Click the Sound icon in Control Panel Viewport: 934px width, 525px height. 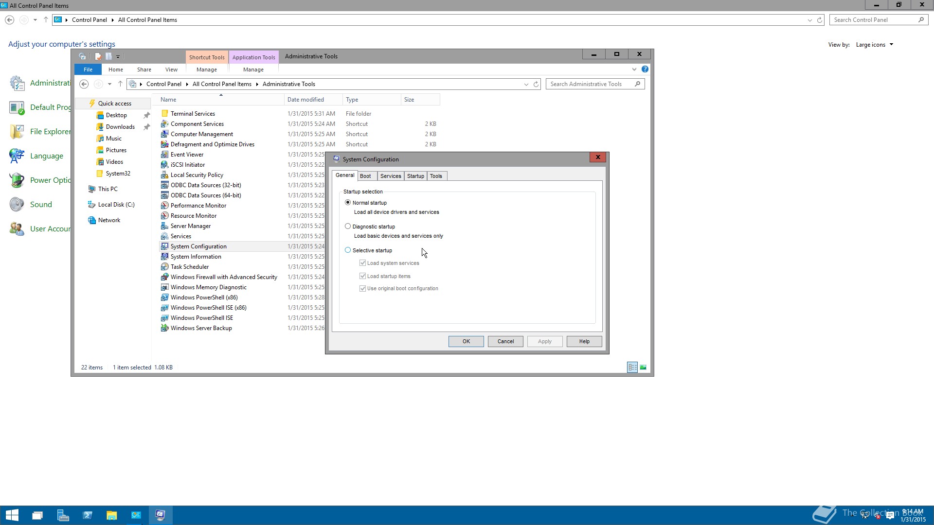click(17, 205)
